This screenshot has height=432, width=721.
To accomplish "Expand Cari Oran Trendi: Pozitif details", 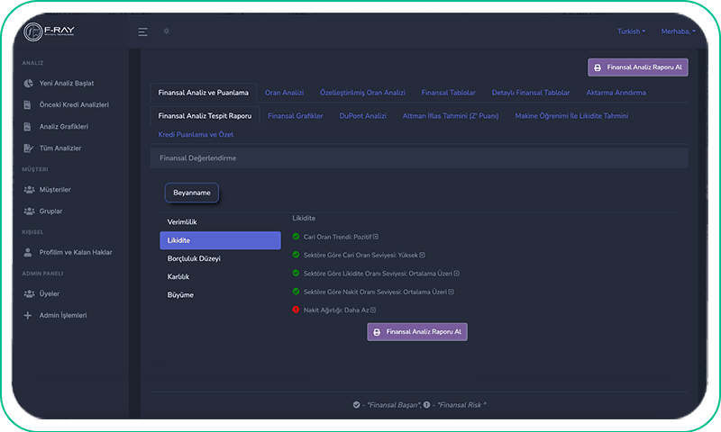I will pyautogui.click(x=376, y=237).
